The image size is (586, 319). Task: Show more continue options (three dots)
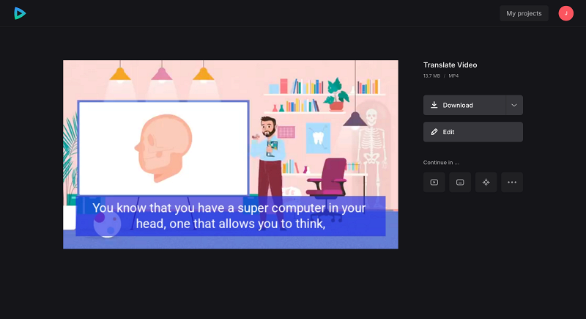[512, 182]
